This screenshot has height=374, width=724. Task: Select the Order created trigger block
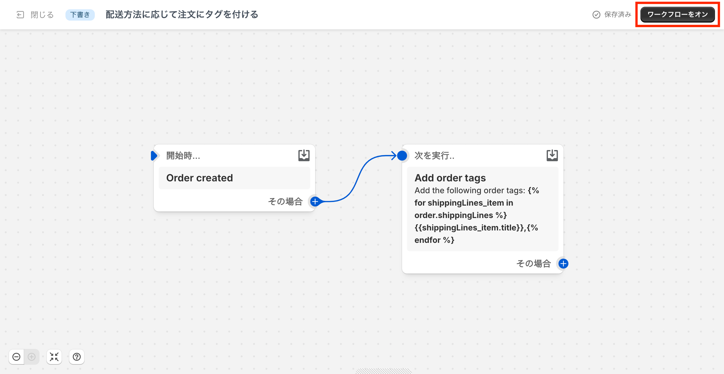234,178
